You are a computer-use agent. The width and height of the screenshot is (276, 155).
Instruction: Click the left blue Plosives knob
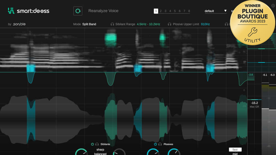pos(153,152)
